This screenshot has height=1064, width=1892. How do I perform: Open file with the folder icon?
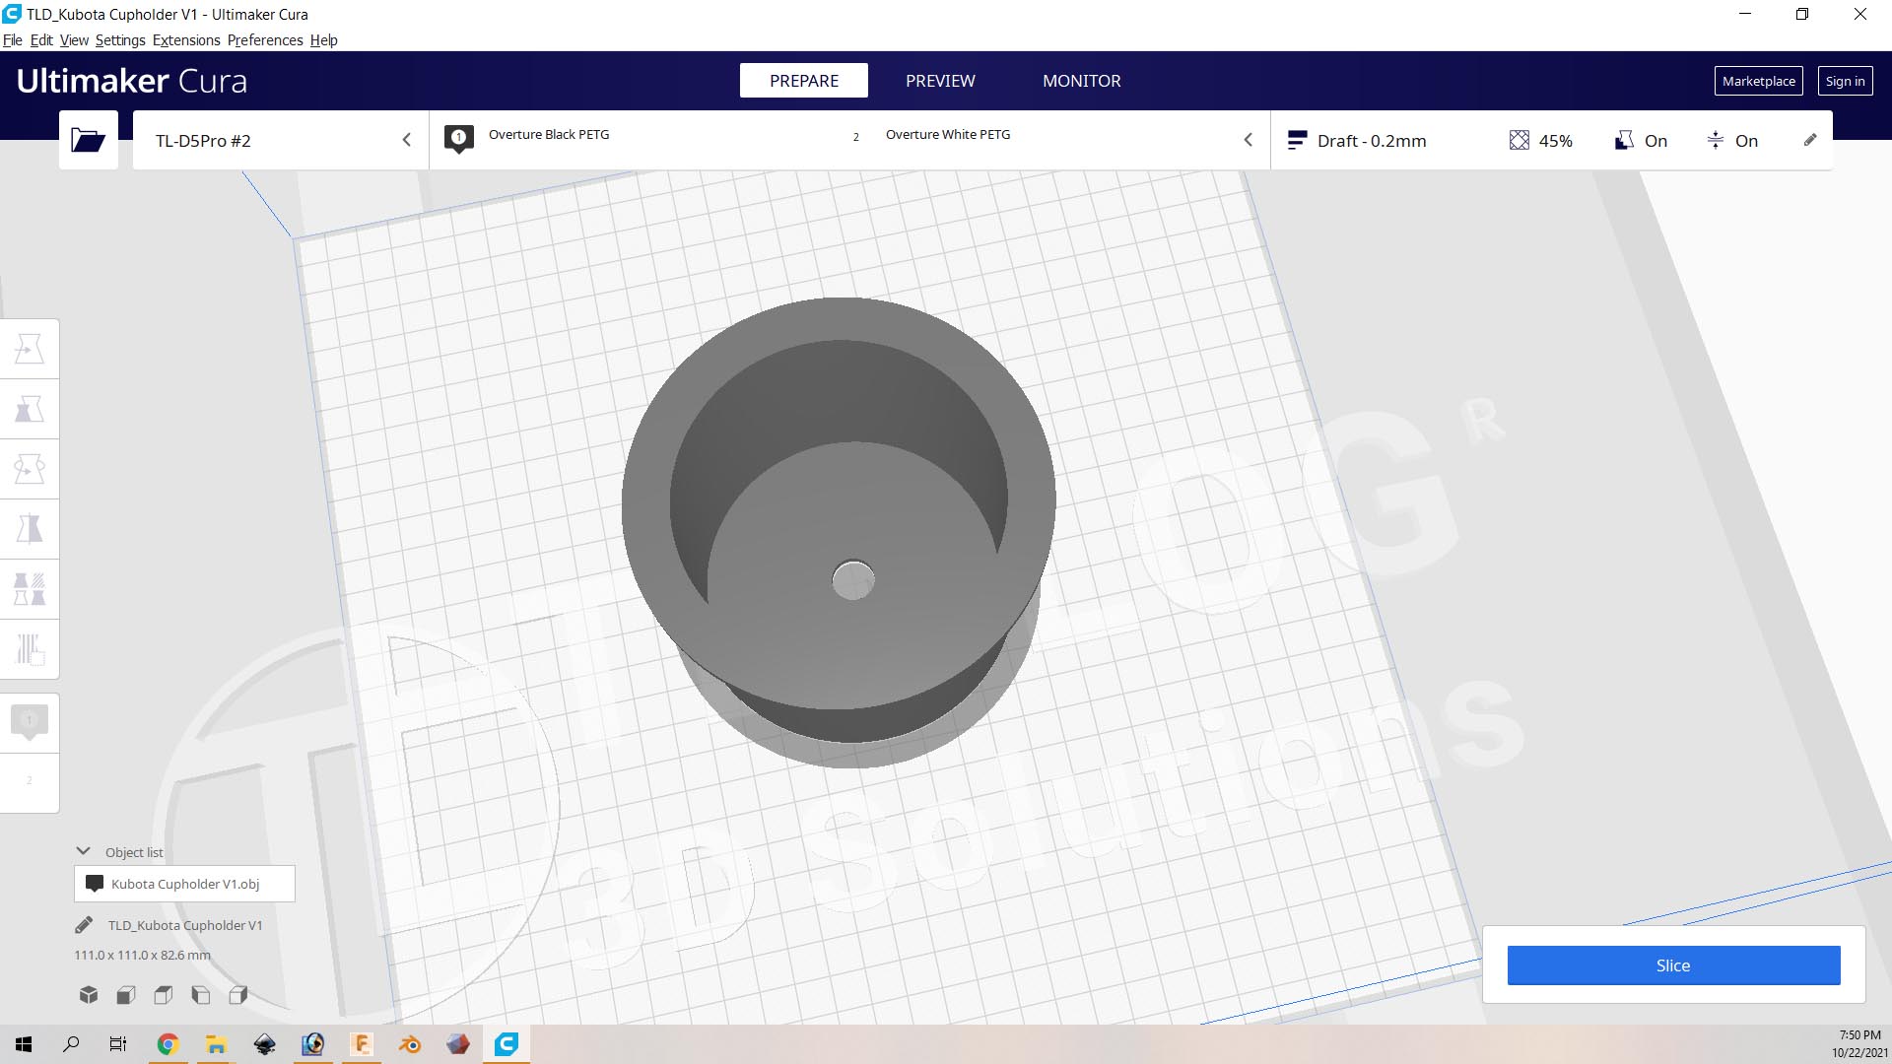[x=88, y=140]
